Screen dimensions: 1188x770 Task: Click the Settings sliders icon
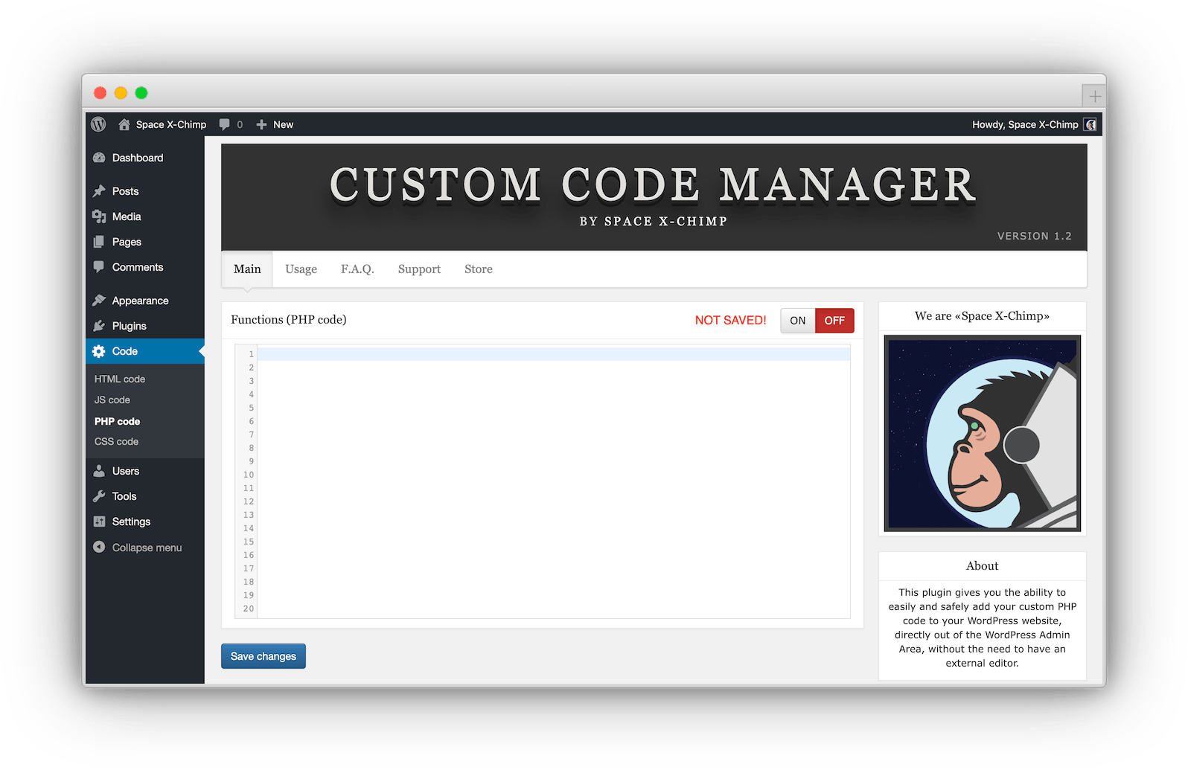point(99,522)
